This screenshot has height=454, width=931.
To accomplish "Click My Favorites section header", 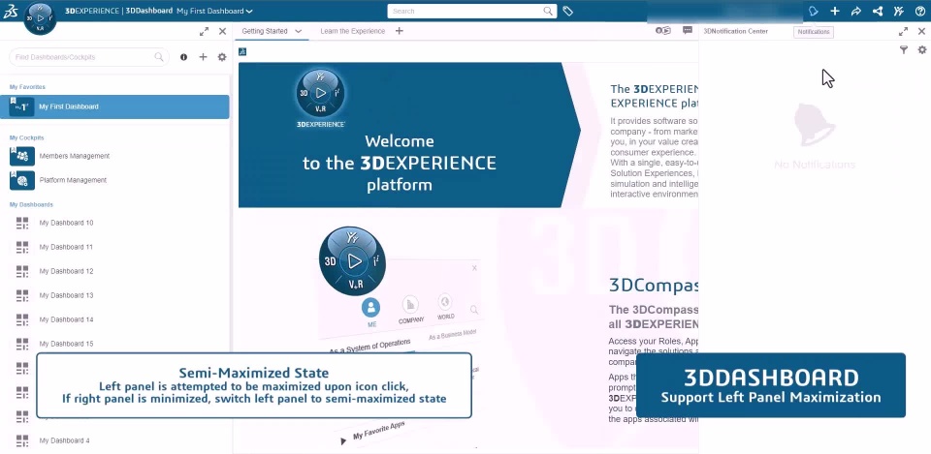I will (x=27, y=87).
